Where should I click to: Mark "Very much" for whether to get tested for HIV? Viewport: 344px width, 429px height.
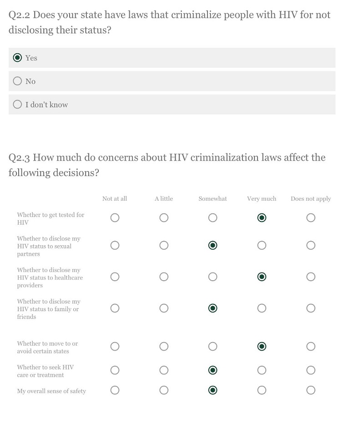pos(262,217)
